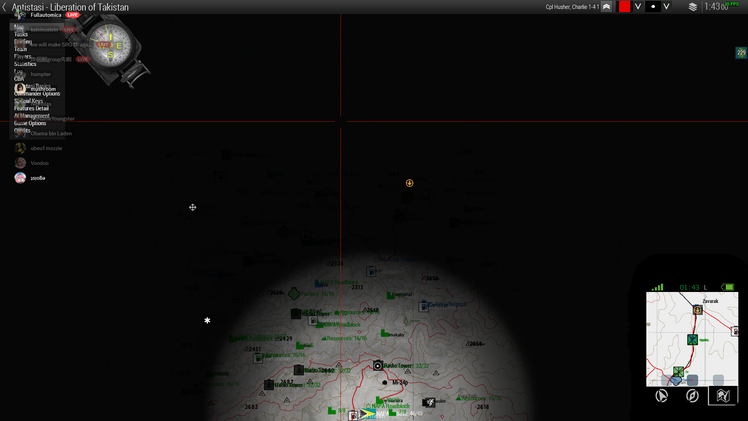Open AI Management from the list
The image size is (748, 421).
coord(32,116)
